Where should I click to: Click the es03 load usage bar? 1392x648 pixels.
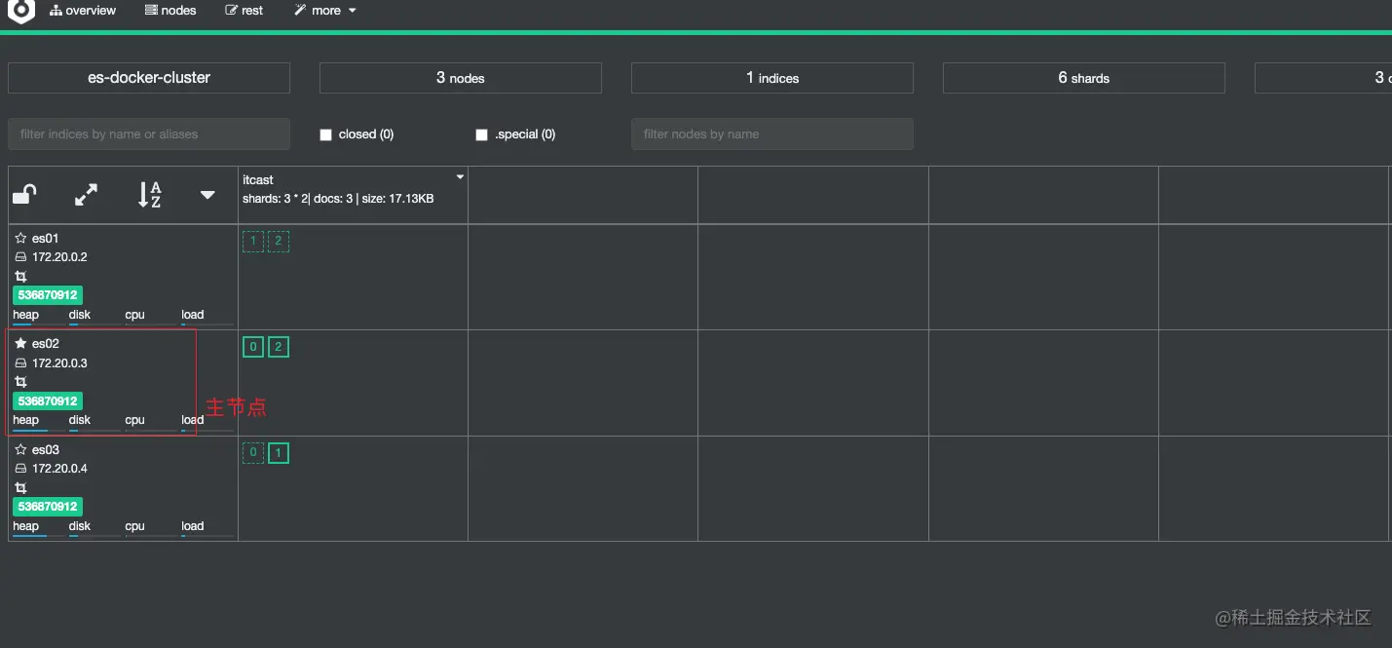click(207, 535)
